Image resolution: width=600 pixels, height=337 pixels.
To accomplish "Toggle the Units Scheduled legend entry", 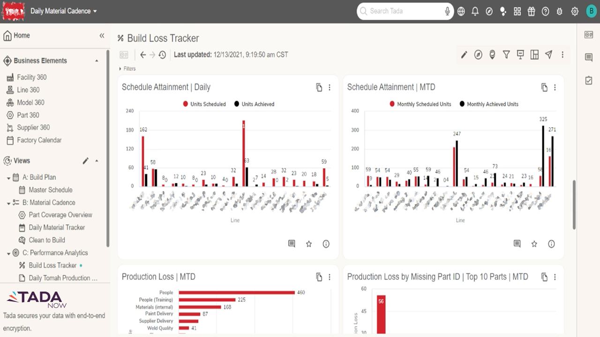I will pos(204,104).
